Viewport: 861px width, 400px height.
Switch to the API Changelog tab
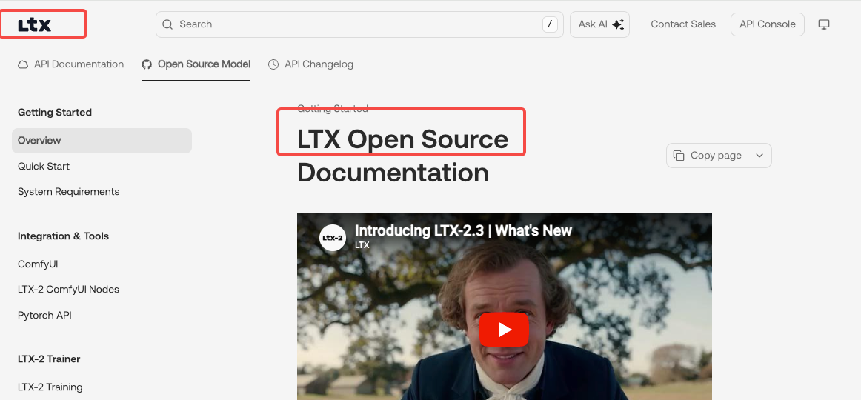tap(310, 64)
